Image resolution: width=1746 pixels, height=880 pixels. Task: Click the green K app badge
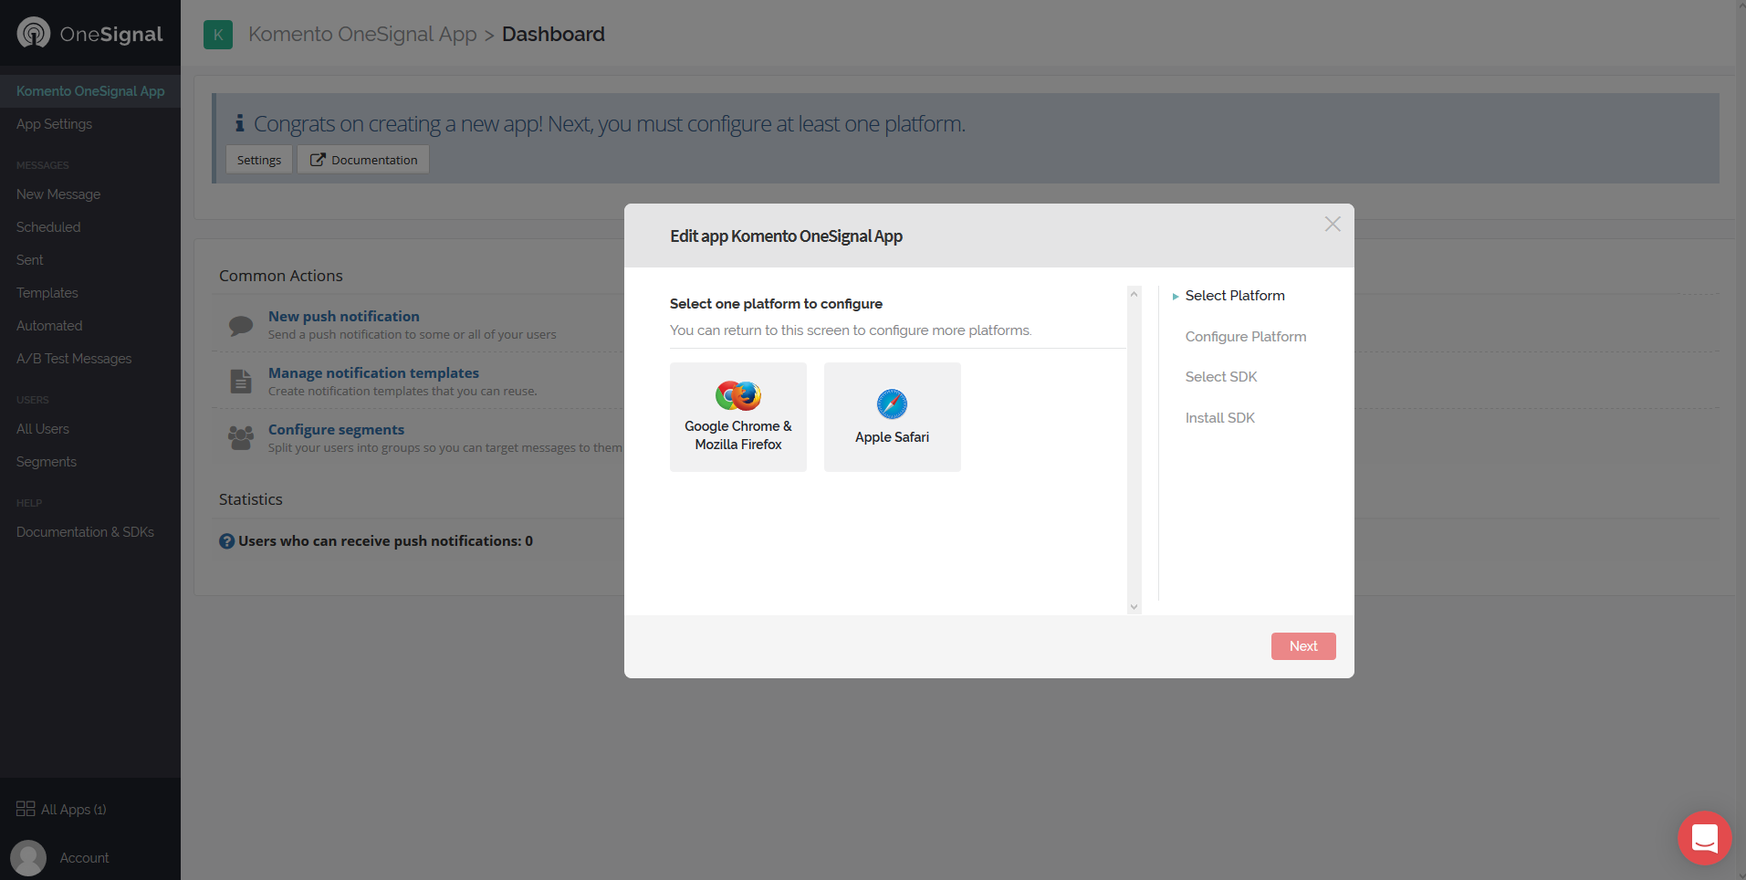[x=218, y=35]
